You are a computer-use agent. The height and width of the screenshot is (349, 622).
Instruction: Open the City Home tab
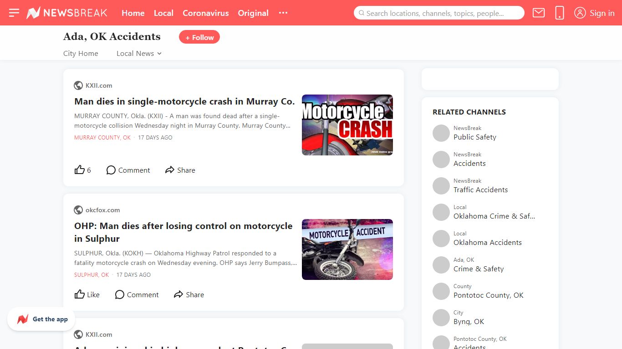[81, 53]
